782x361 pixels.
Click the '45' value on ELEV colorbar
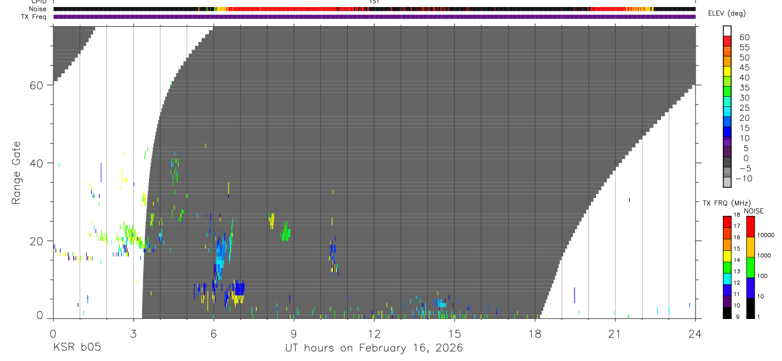point(744,67)
